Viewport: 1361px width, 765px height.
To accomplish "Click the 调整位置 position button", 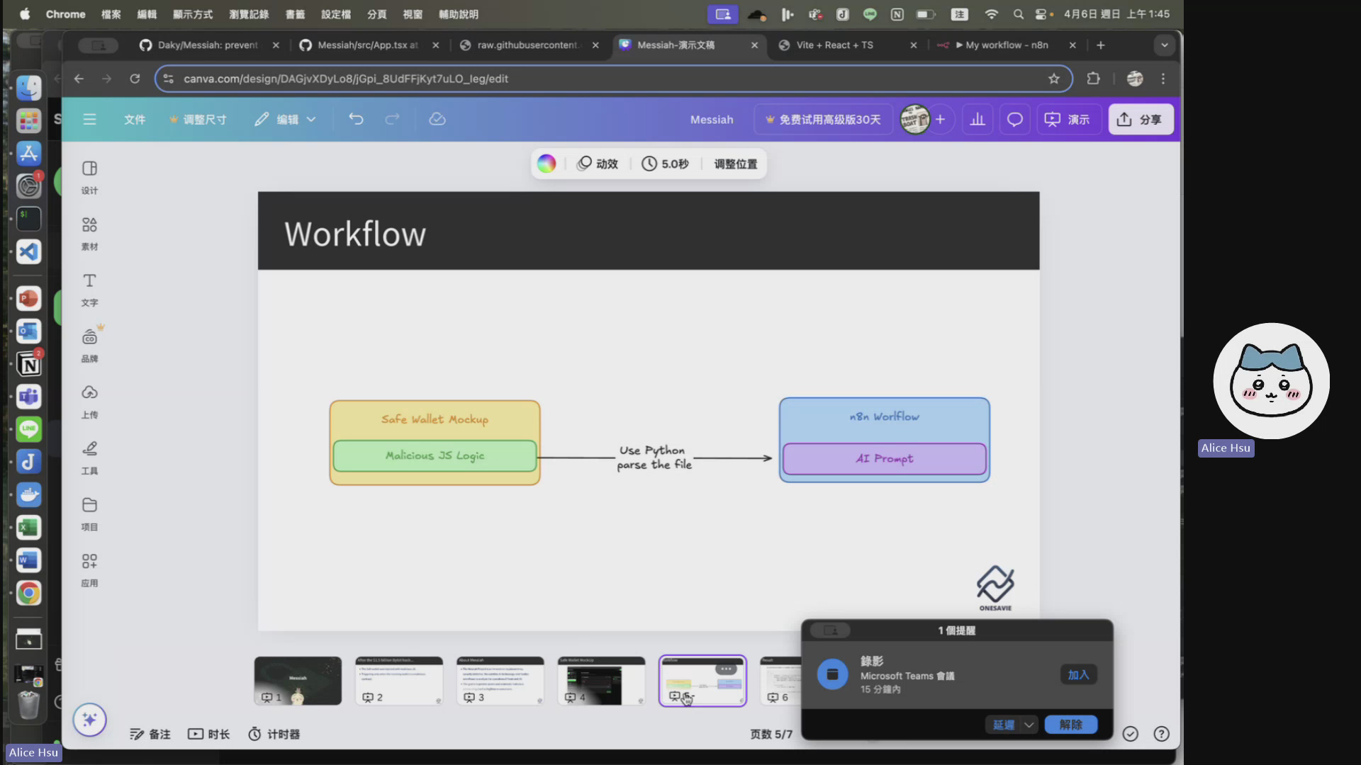I will click(x=736, y=164).
